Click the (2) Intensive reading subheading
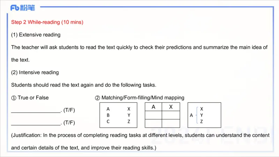279x157 pixels. [x=35, y=73]
